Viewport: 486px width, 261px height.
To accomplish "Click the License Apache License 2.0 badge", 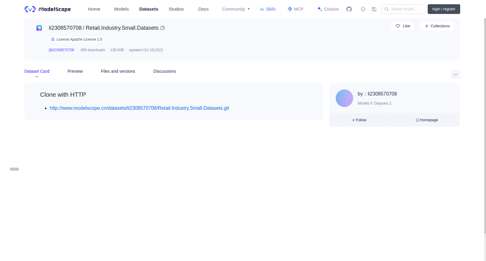I will (76, 39).
